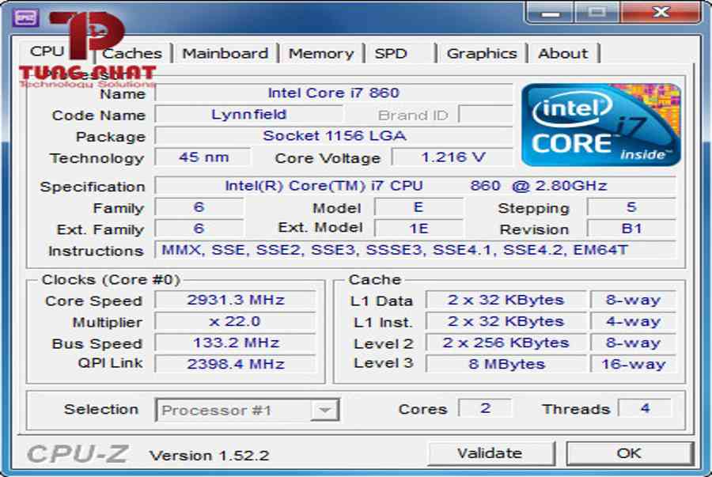712x477 pixels.
Task: Click the Revision value 'B1'
Action: (x=631, y=229)
